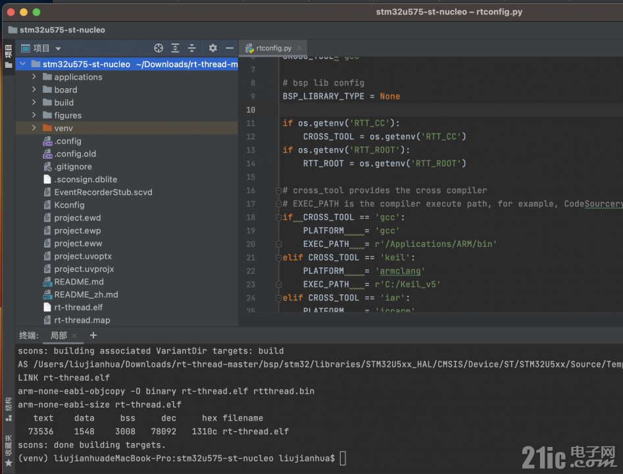The image size is (623, 474).
Task: Click the terminal command prompt cursor
Action: click(x=343, y=458)
